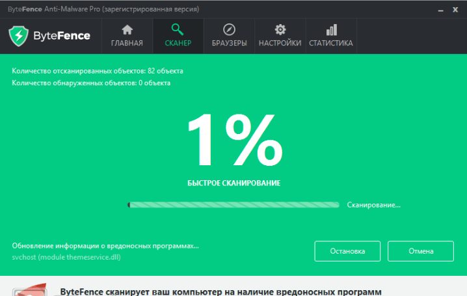The height and width of the screenshot is (296, 467).
Task: Click the compass icon above Браузеры
Action: pyautogui.click(x=229, y=30)
